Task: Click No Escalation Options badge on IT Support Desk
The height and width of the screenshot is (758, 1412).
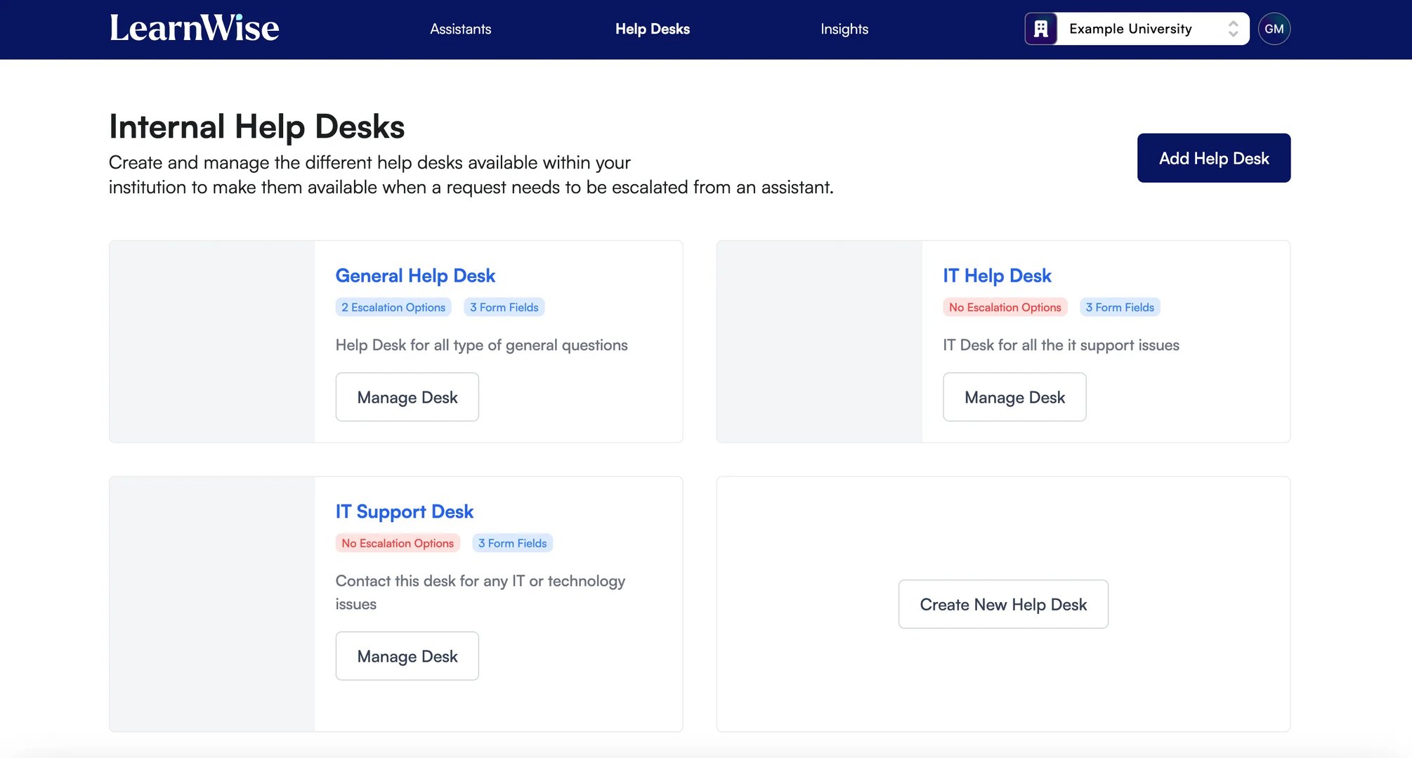Action: [x=398, y=543]
